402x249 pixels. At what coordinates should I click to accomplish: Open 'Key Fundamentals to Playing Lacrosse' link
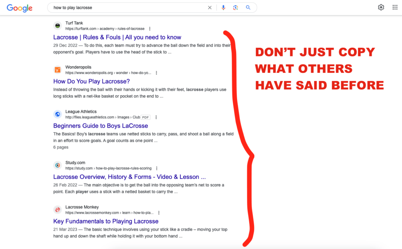[x=106, y=221]
